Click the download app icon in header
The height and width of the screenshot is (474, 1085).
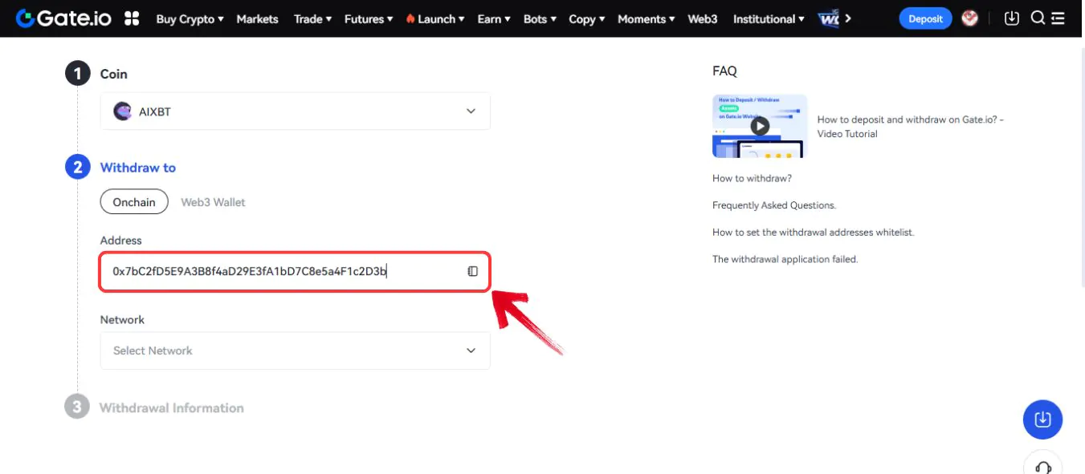click(1012, 18)
